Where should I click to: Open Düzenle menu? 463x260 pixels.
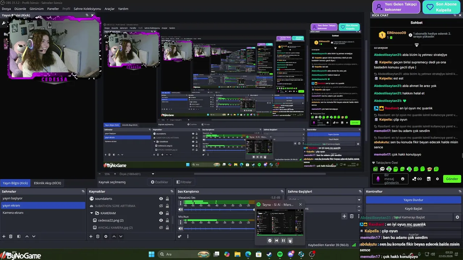[20, 9]
